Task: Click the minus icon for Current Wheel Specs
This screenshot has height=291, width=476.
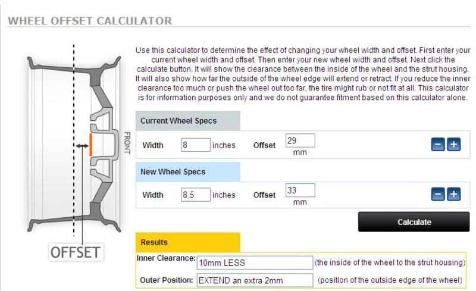Action: click(438, 144)
